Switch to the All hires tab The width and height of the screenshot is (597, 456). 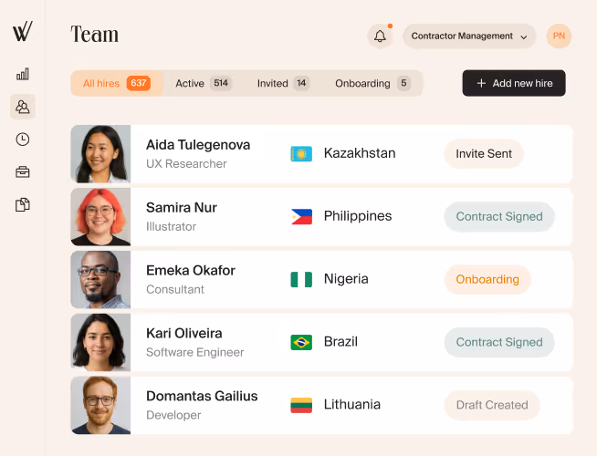coord(117,83)
